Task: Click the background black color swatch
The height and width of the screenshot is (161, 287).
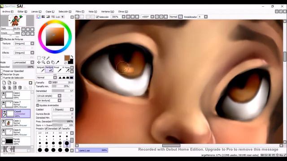Action: [71, 62]
